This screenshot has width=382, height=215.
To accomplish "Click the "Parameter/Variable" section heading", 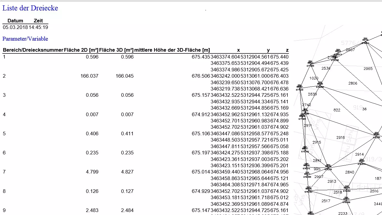I will point(25,39).
